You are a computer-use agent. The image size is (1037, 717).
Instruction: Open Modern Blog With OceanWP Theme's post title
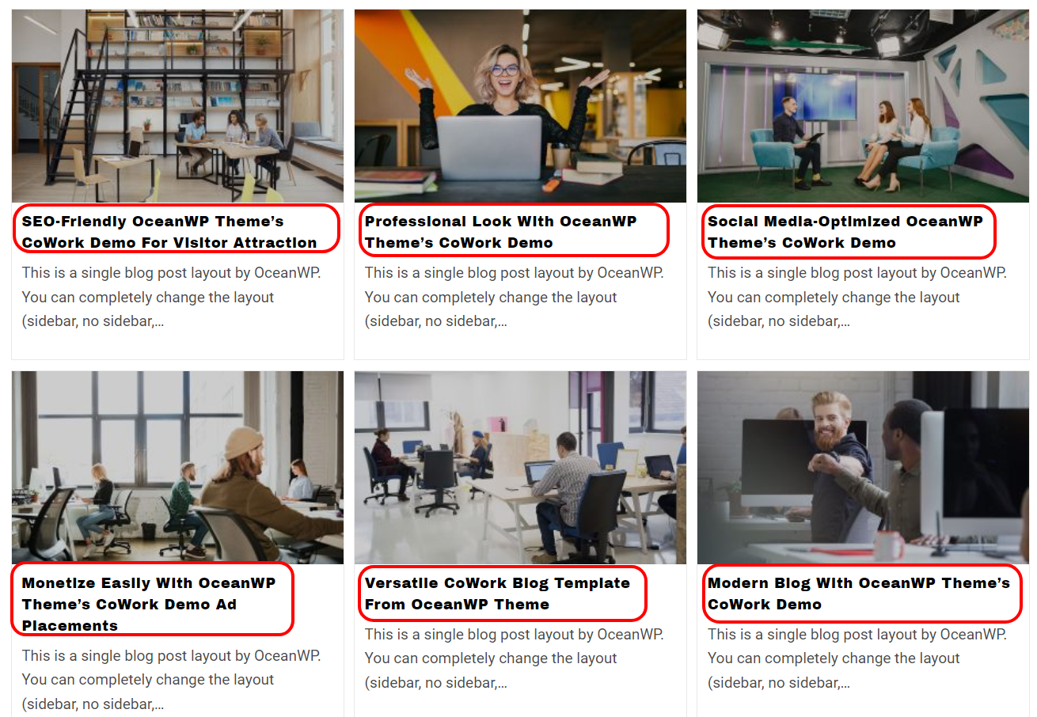coord(859,594)
